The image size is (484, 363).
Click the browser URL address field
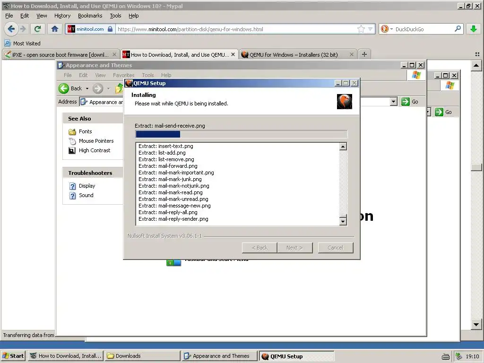pyautogui.click(x=236, y=29)
